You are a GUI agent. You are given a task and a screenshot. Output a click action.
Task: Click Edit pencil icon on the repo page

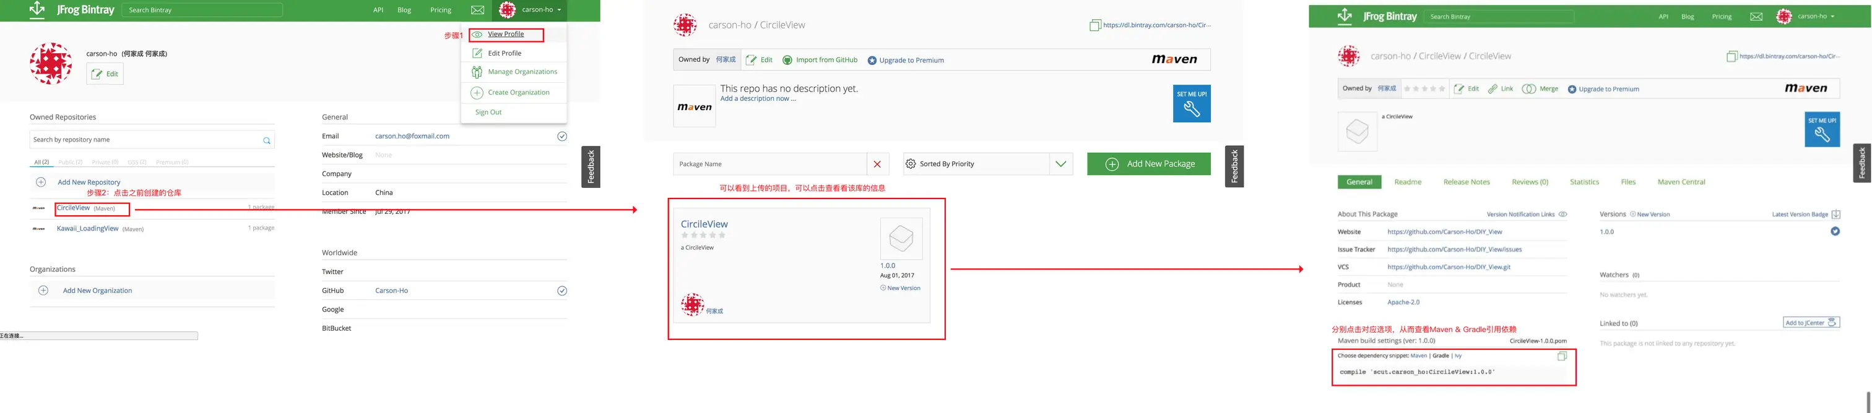752,60
